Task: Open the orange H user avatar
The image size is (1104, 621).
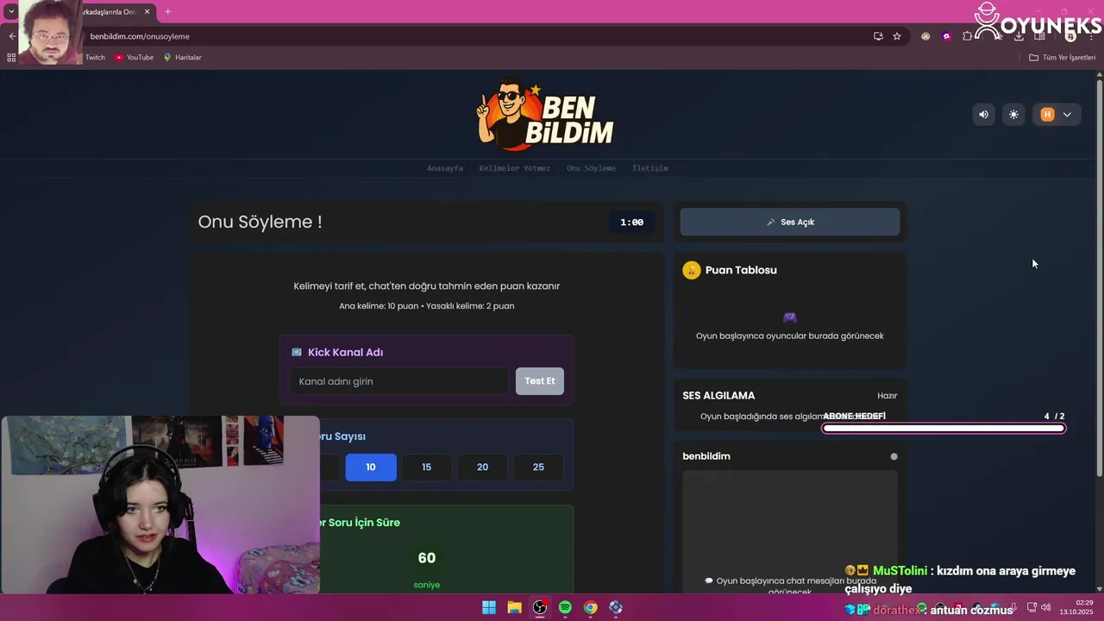Action: [x=1047, y=115]
